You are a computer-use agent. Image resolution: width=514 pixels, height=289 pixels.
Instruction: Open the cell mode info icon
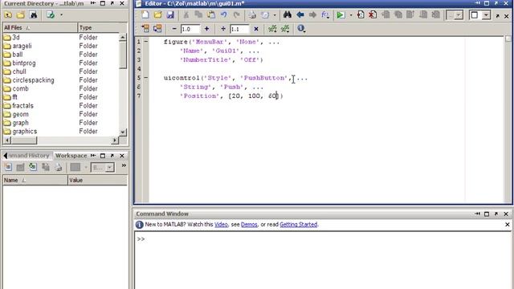(x=301, y=29)
